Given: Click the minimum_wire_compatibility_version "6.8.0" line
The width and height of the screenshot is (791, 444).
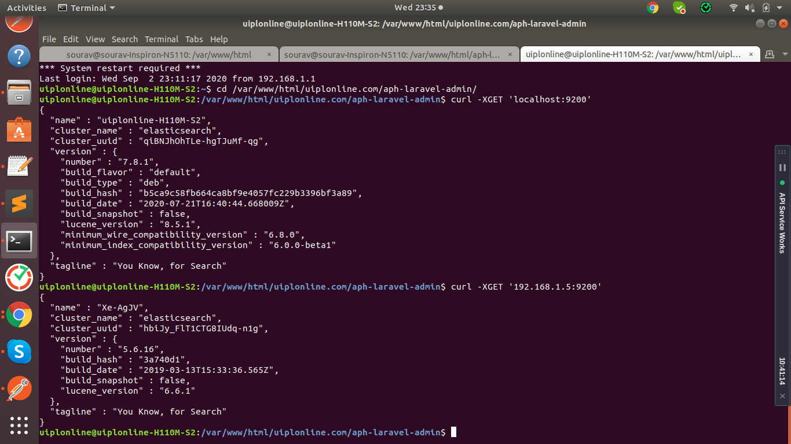Looking at the screenshot, I should coord(182,235).
